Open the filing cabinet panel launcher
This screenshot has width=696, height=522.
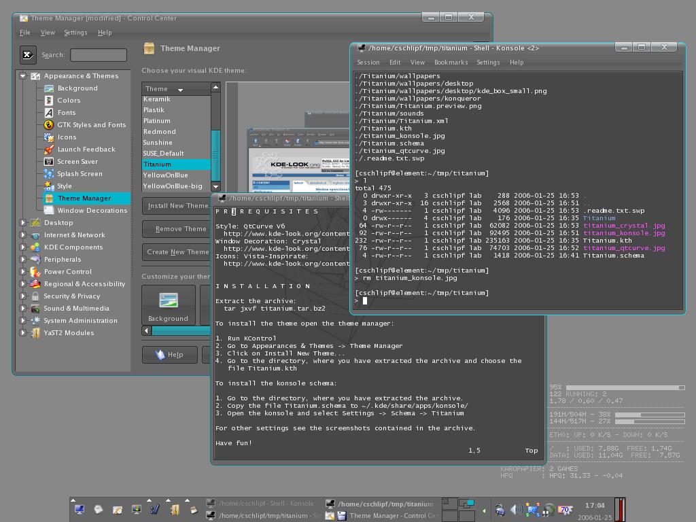pyautogui.click(x=175, y=510)
